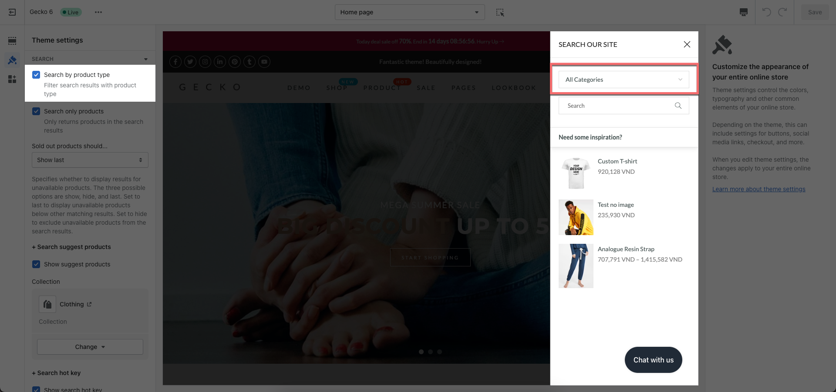Select the second slideshow dot
This screenshot has height=392, width=836.
point(430,352)
